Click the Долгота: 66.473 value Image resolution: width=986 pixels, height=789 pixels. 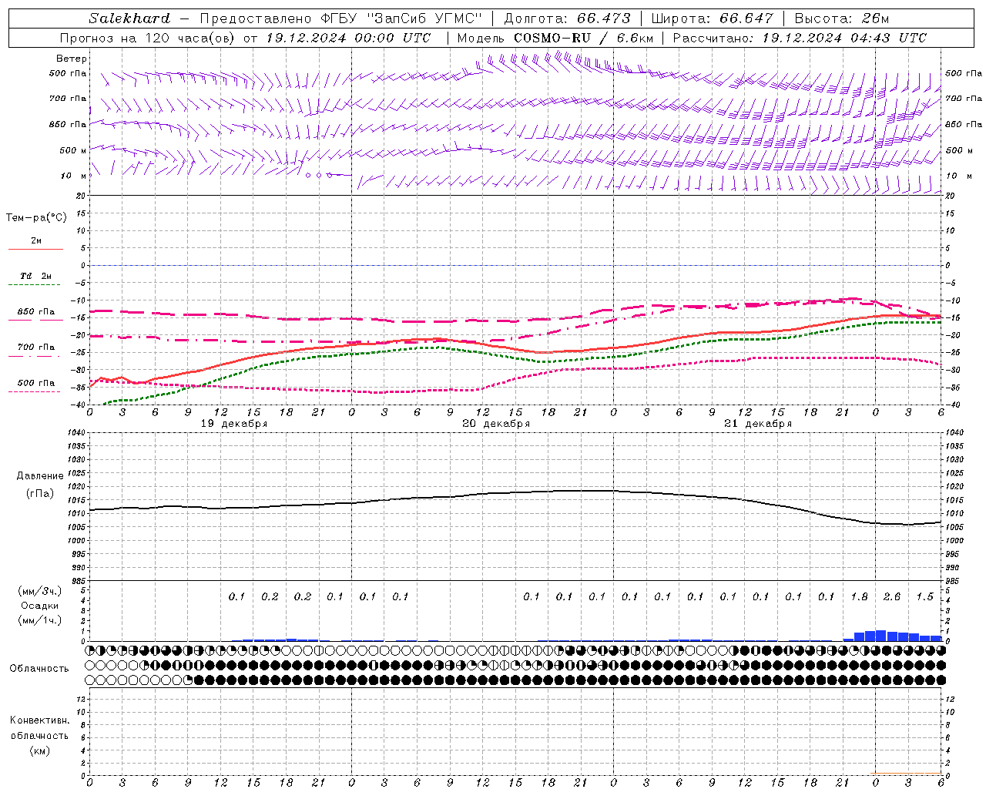pos(567,18)
